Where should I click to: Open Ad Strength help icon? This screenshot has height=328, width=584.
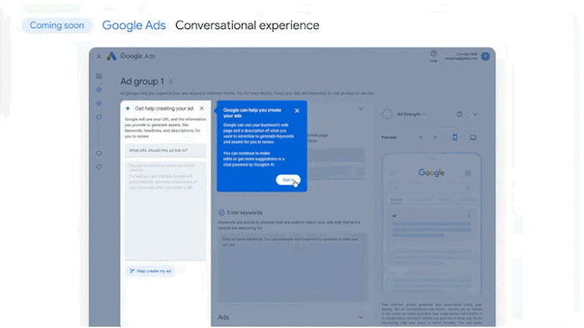(459, 114)
